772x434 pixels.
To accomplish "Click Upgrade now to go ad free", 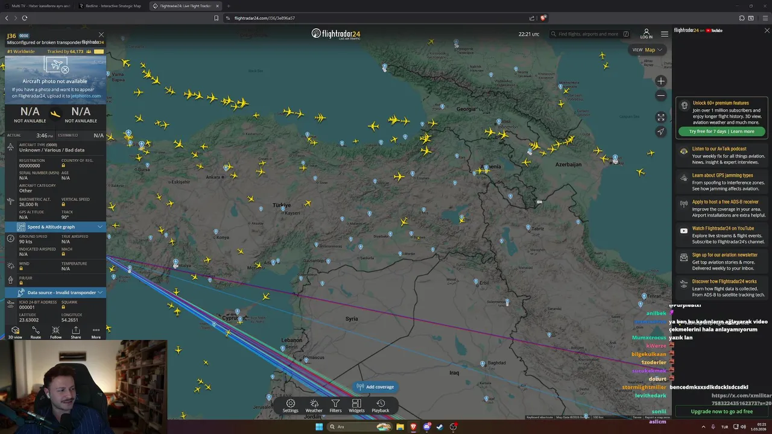I will pyautogui.click(x=722, y=411).
